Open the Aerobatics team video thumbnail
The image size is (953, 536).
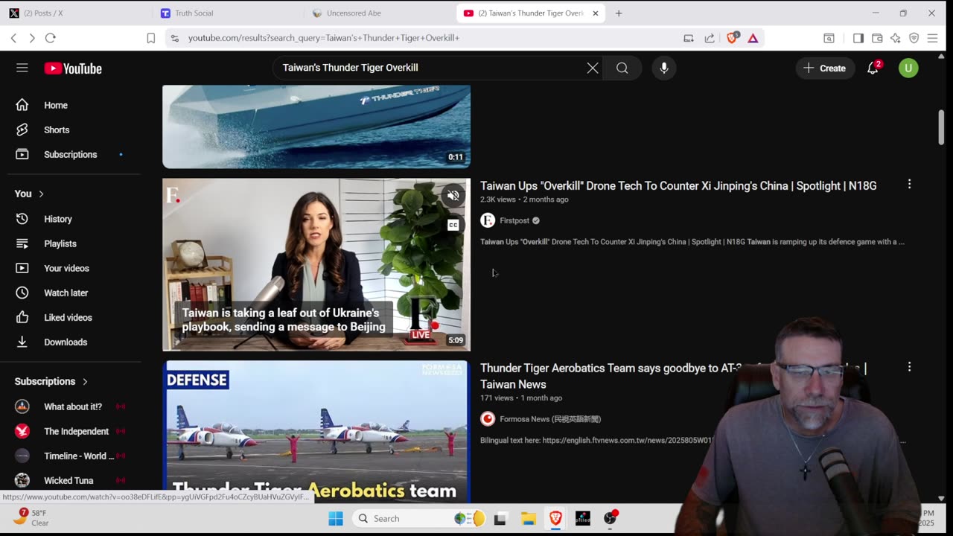(x=316, y=432)
